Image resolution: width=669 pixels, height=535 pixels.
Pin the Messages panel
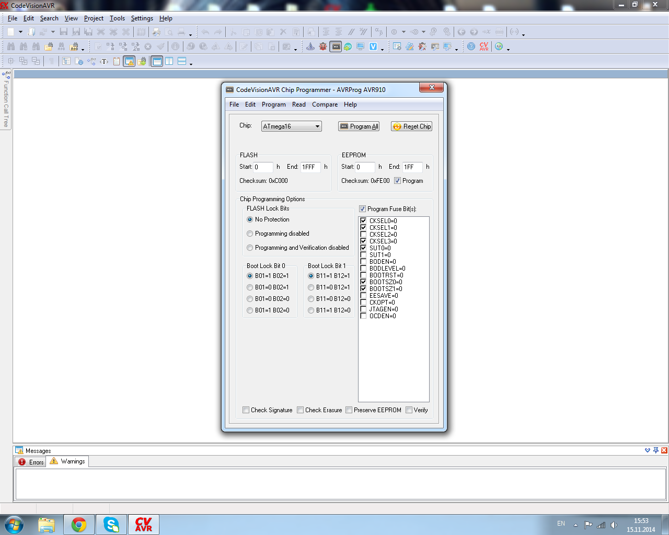coord(656,450)
